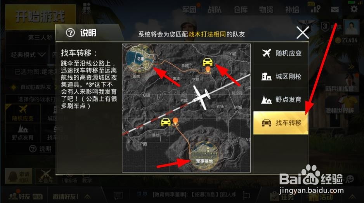Open the 军团 menu tab
364x203 pixels.
(189, 10)
